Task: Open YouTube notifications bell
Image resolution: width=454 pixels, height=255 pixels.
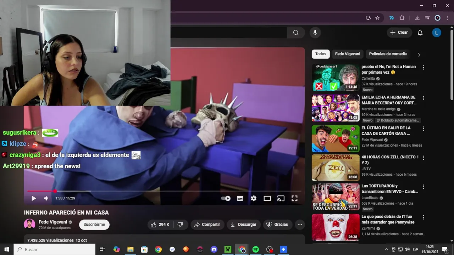Action: point(420,33)
